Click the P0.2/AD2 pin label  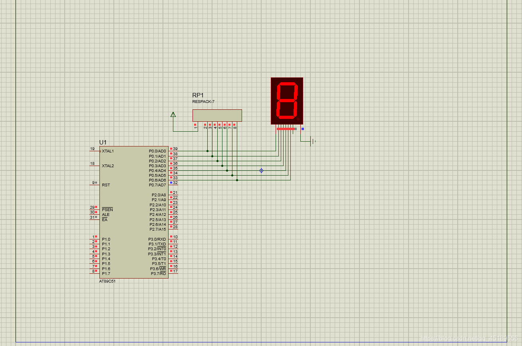click(x=157, y=161)
